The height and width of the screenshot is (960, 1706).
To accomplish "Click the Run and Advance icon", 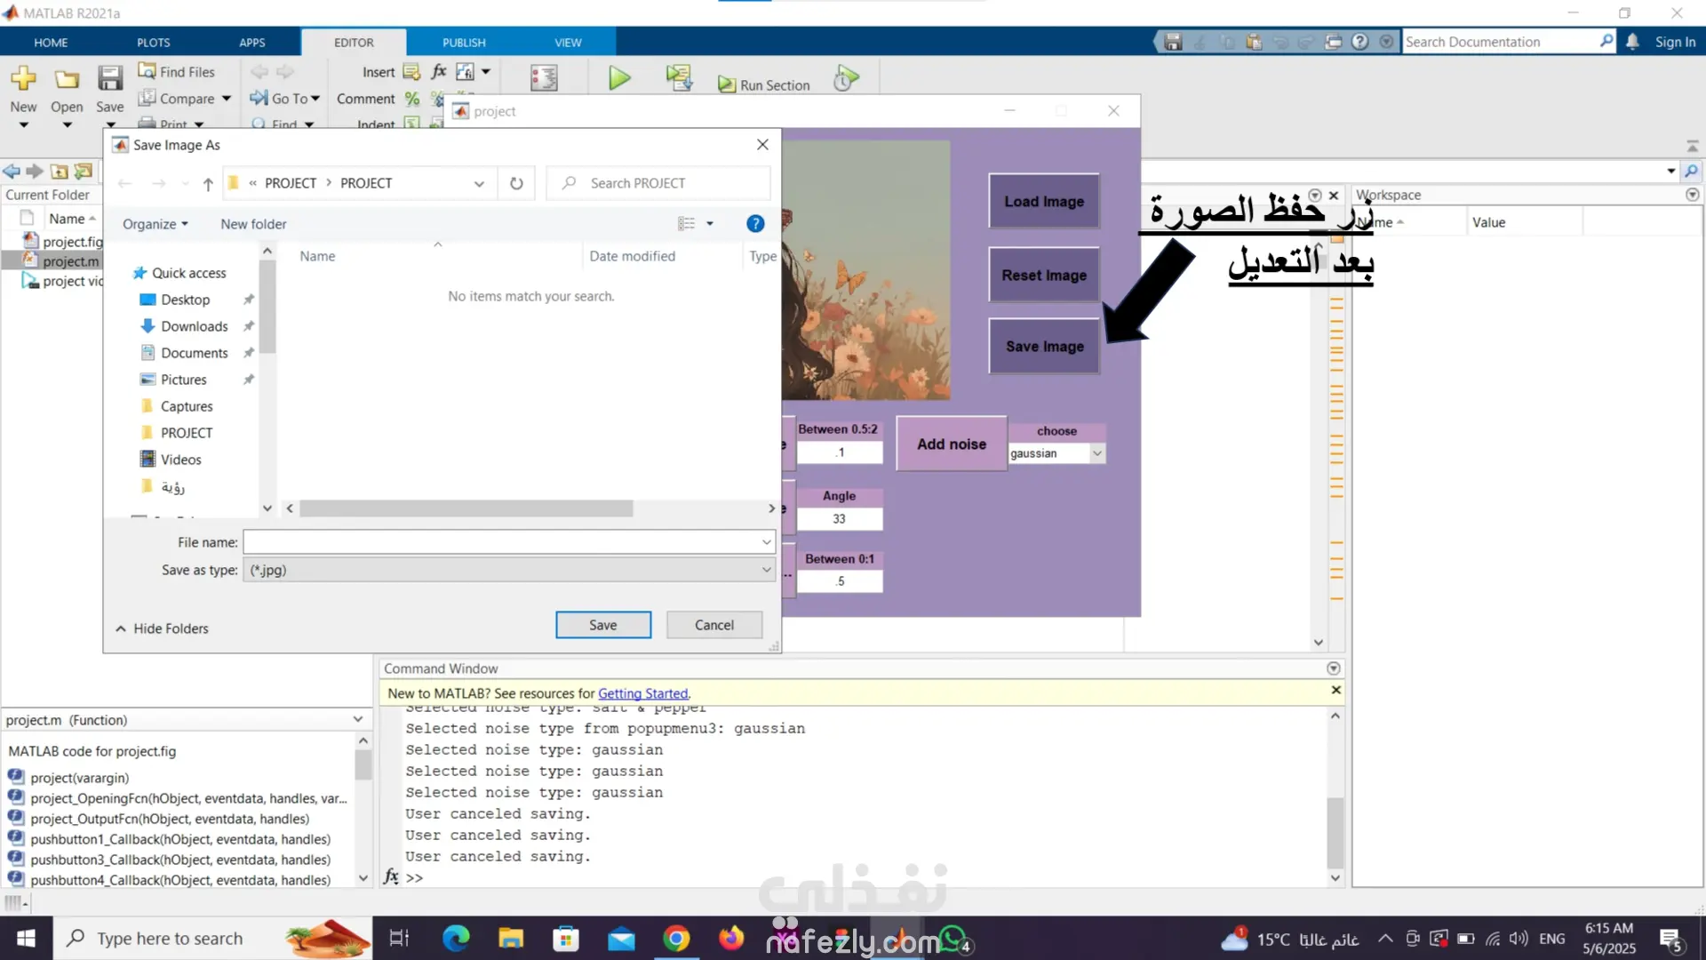I will click(x=680, y=78).
